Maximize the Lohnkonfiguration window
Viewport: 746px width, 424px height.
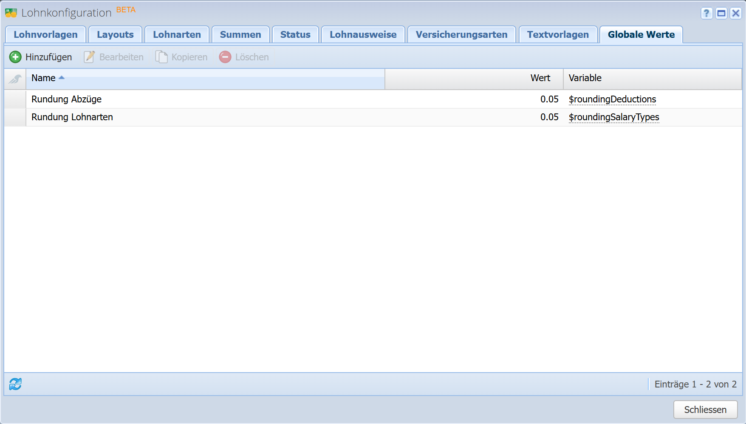[x=721, y=13]
